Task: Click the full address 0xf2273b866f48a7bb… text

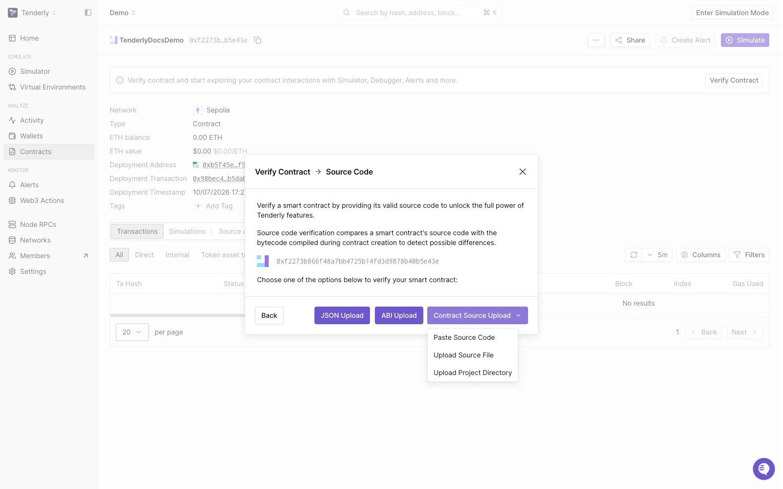Action: [x=358, y=261]
